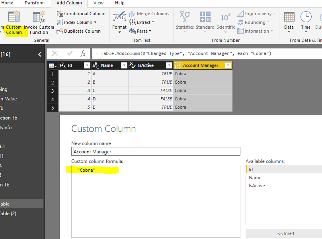This screenshot has height=239, width=322.
Task: Click the TRUE cell in row 2
Action: (x=151, y=82)
